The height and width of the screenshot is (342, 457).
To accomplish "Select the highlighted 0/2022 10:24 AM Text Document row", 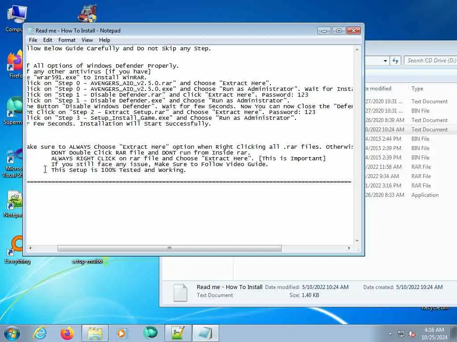I will [x=411, y=130].
